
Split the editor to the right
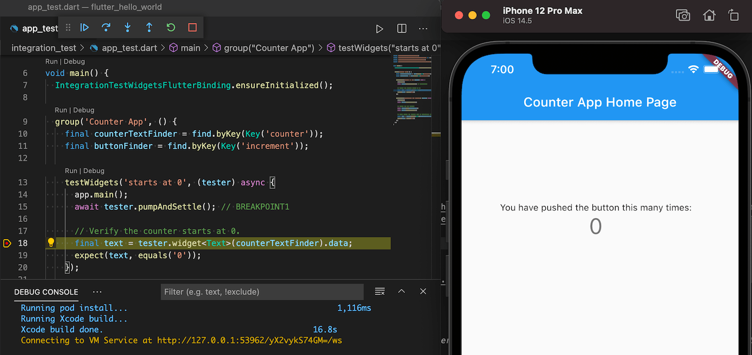[x=401, y=28]
